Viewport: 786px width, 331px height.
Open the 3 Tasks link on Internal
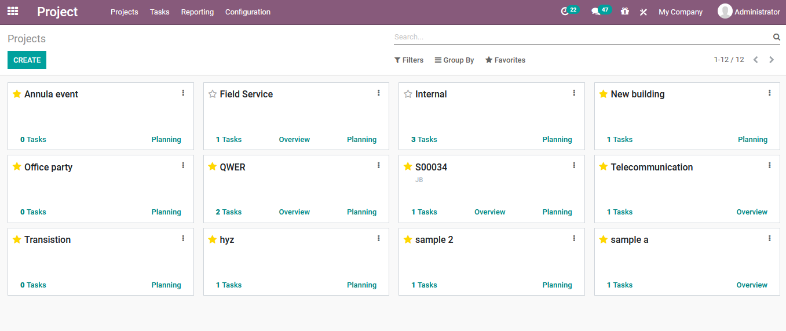424,140
